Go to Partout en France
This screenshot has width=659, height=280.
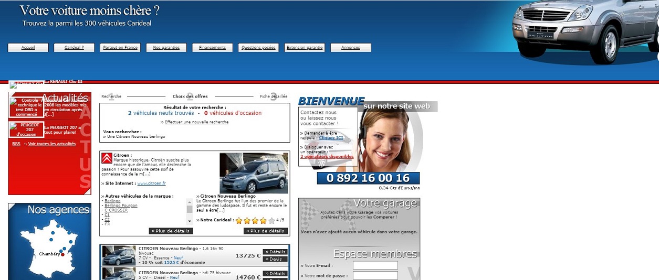(120, 48)
